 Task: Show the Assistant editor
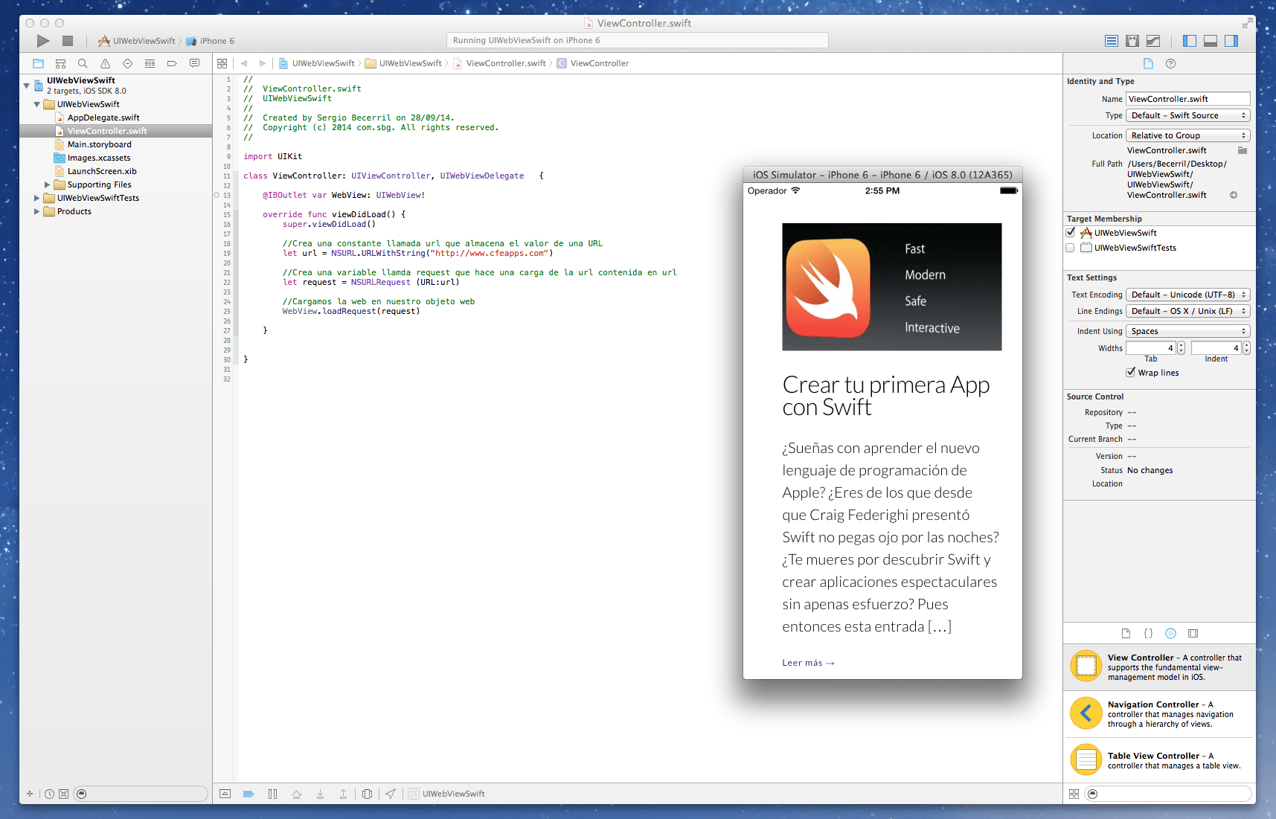click(1133, 41)
